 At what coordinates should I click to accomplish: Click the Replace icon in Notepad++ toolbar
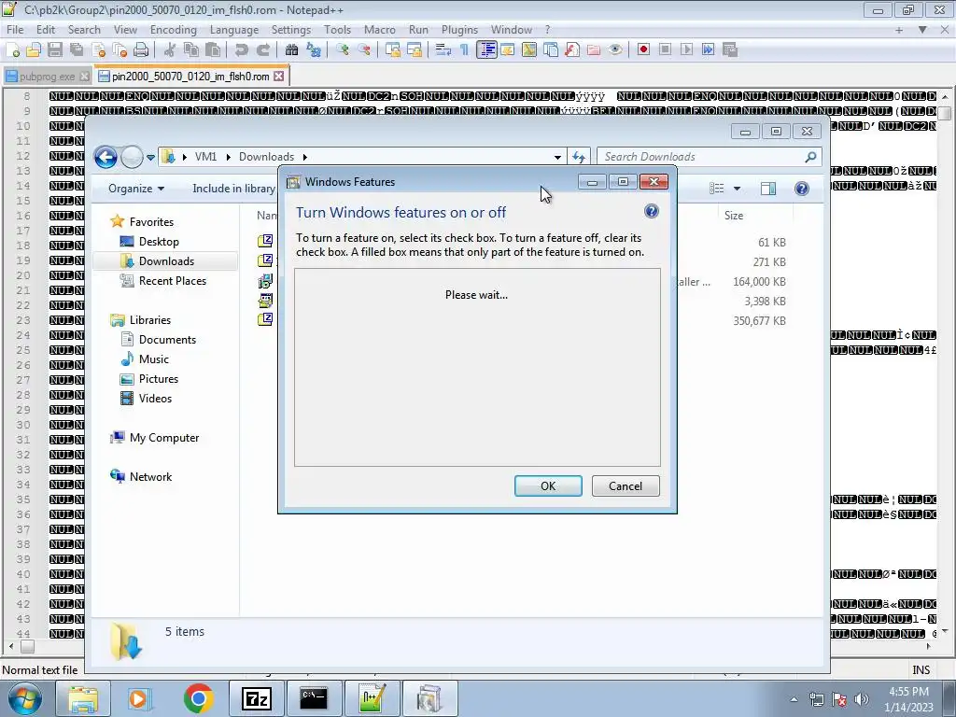(x=314, y=50)
